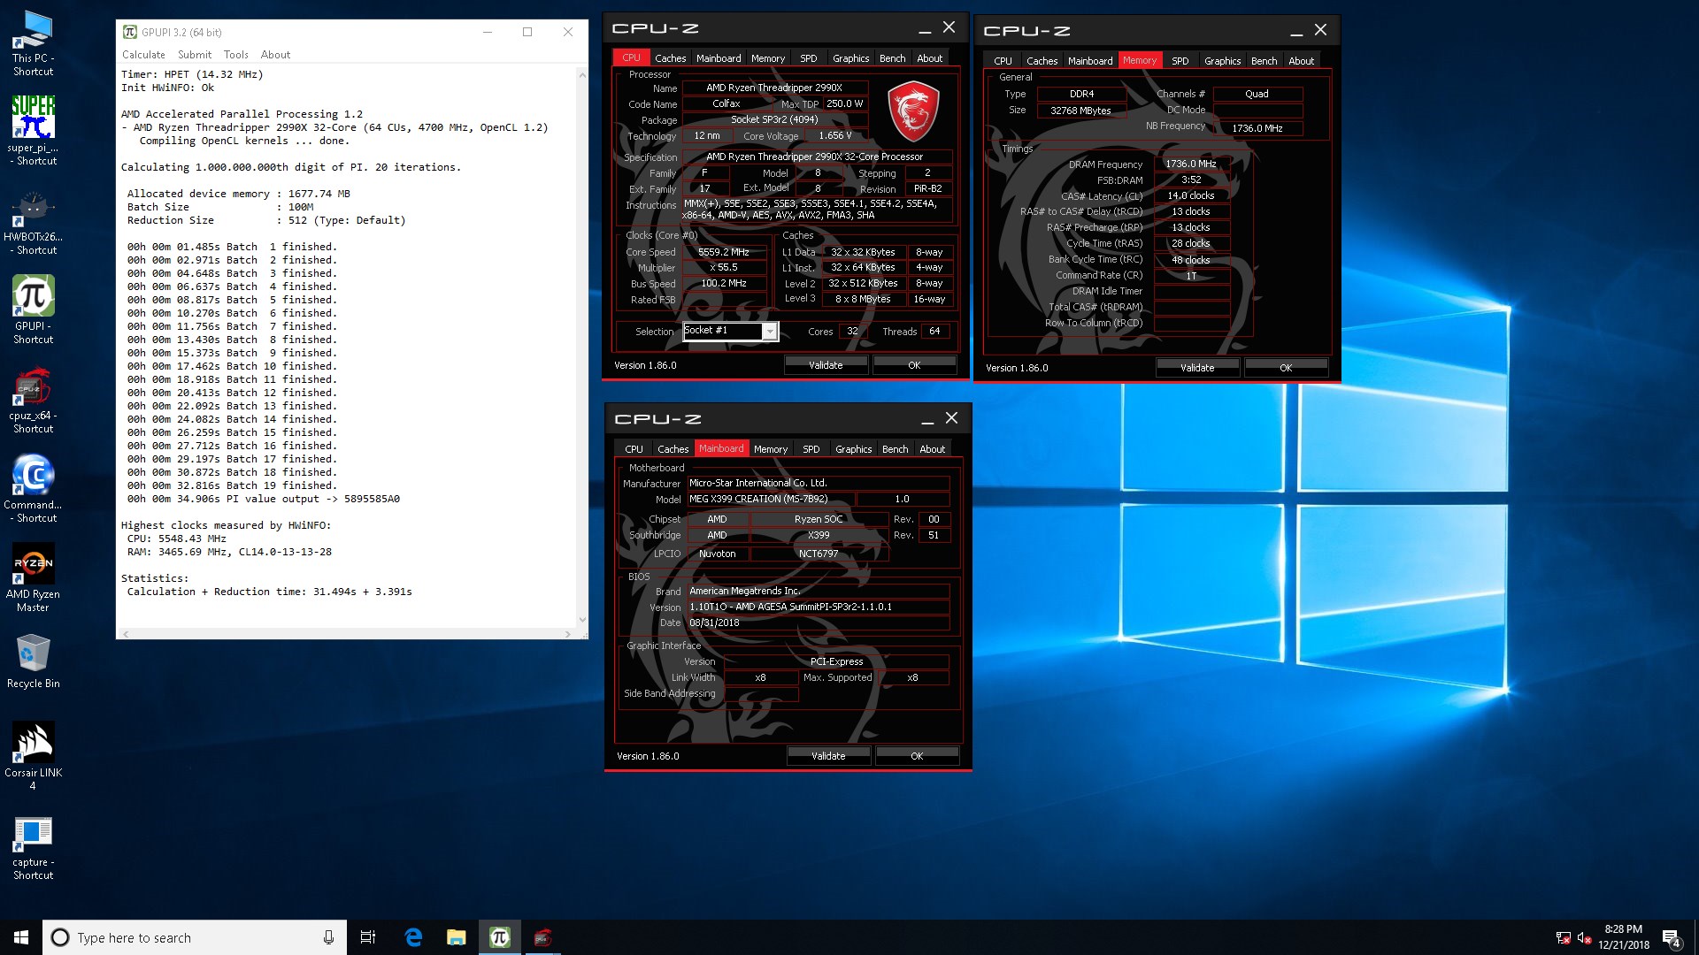Open the cpuz_x64 desktop shortcut
Screen dimensions: 1699x955
coord(33,400)
